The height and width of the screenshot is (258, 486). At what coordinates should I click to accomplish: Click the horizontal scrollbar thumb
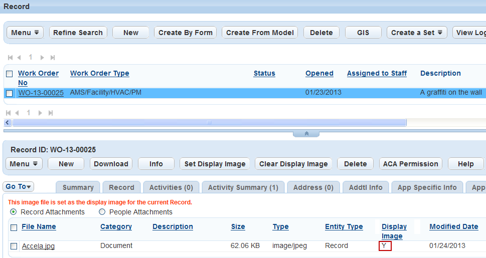pos(209,122)
